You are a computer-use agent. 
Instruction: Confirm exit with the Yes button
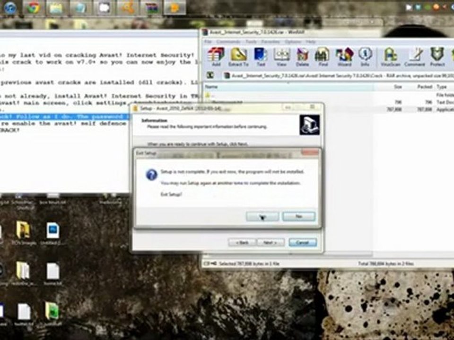(x=262, y=216)
